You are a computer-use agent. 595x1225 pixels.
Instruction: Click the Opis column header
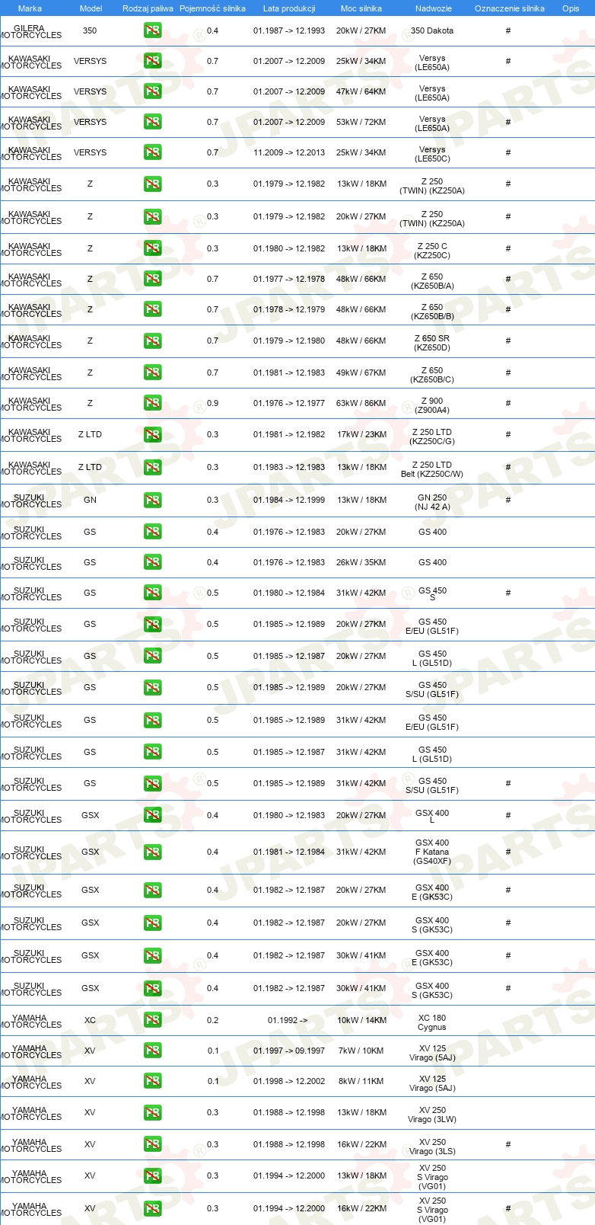[x=571, y=8]
